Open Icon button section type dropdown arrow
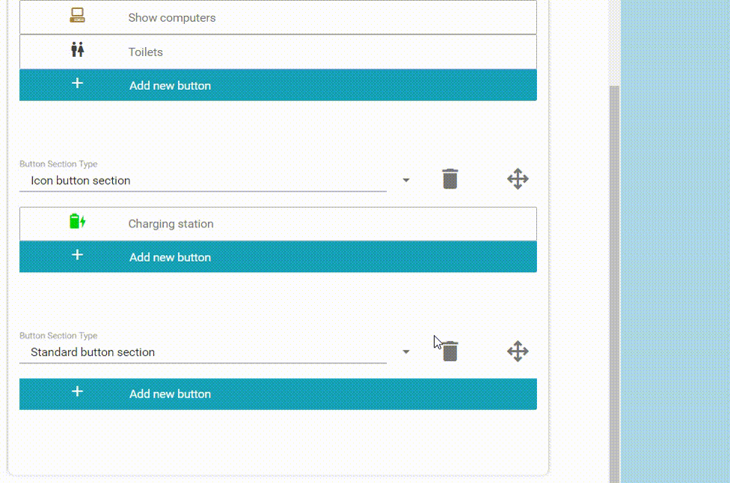This screenshot has height=483, width=730. [x=406, y=180]
